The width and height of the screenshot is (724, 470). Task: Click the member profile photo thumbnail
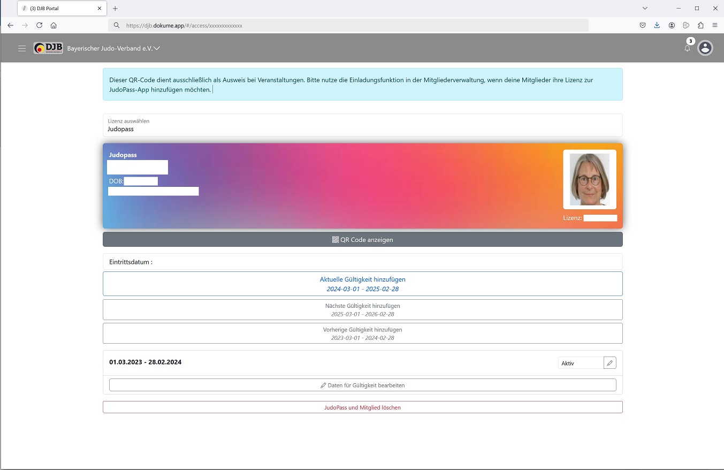(589, 179)
